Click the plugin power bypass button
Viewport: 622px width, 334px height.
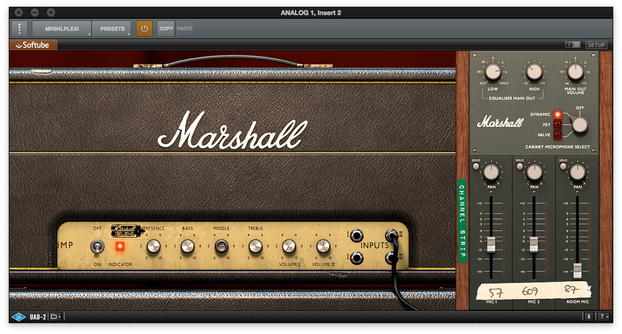pos(144,29)
